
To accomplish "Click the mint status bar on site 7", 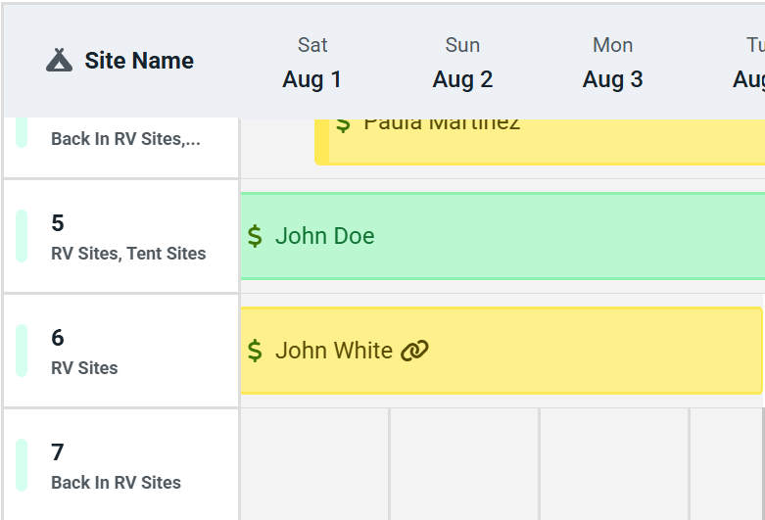I will tap(22, 465).
